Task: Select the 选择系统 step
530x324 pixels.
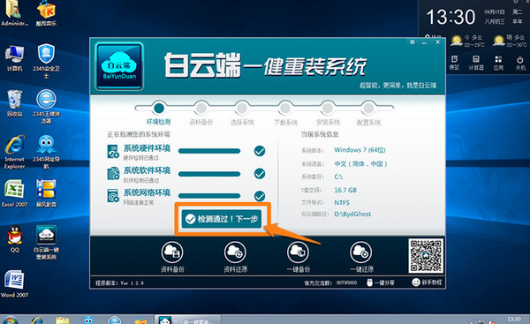Action: tap(242, 108)
